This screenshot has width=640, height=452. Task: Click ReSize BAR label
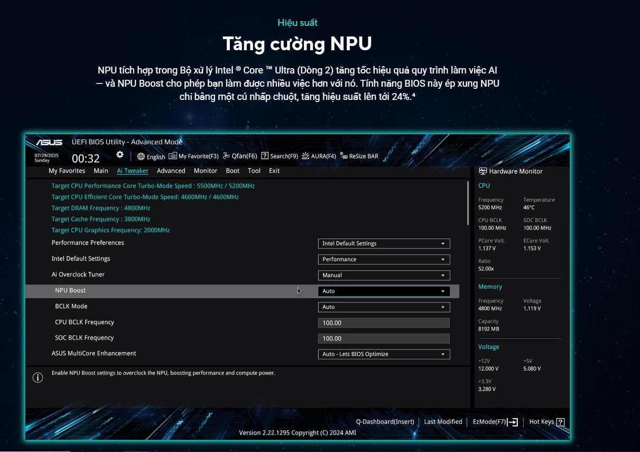pos(364,156)
